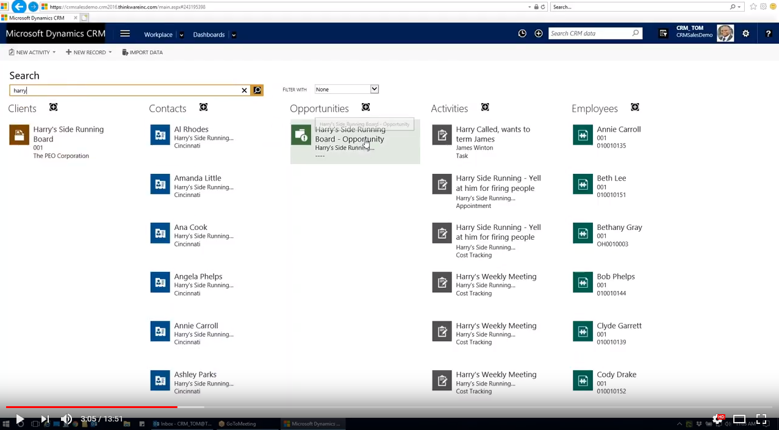Click the help question mark icon
Screen dimensions: 779x430
[769, 34]
